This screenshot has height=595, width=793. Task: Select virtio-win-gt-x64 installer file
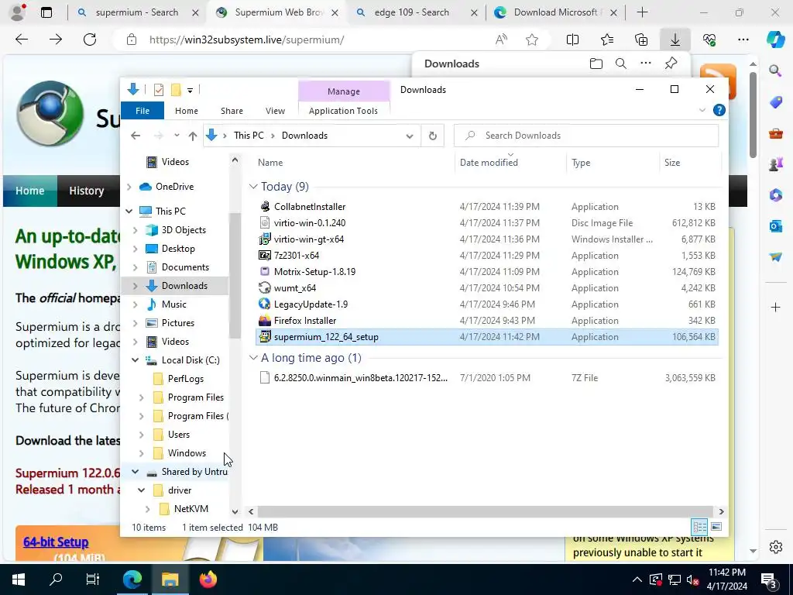pyautogui.click(x=308, y=239)
